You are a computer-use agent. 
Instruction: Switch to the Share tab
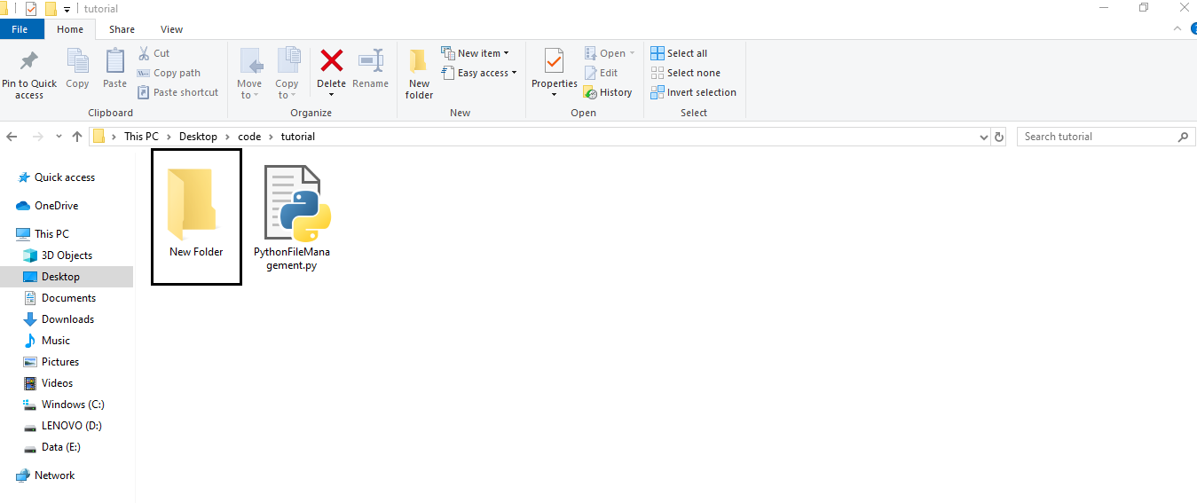pos(122,29)
